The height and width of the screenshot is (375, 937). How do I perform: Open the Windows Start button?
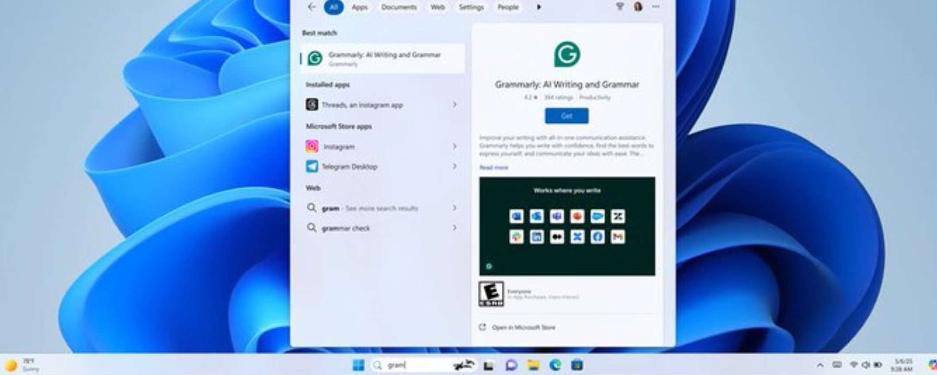[x=358, y=365]
